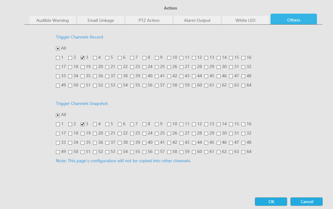Viewport: 333px width, 209px height.
Task: Toggle All checkbox under Trigger Channels Snapshot
Action: pyautogui.click(x=58, y=115)
